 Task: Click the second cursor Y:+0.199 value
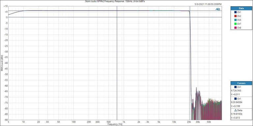(x=236, y=106)
